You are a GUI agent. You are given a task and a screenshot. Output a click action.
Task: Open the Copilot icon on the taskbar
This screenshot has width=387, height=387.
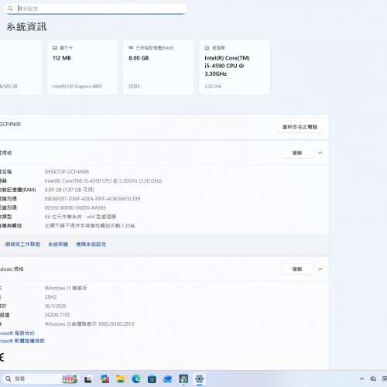105,379
